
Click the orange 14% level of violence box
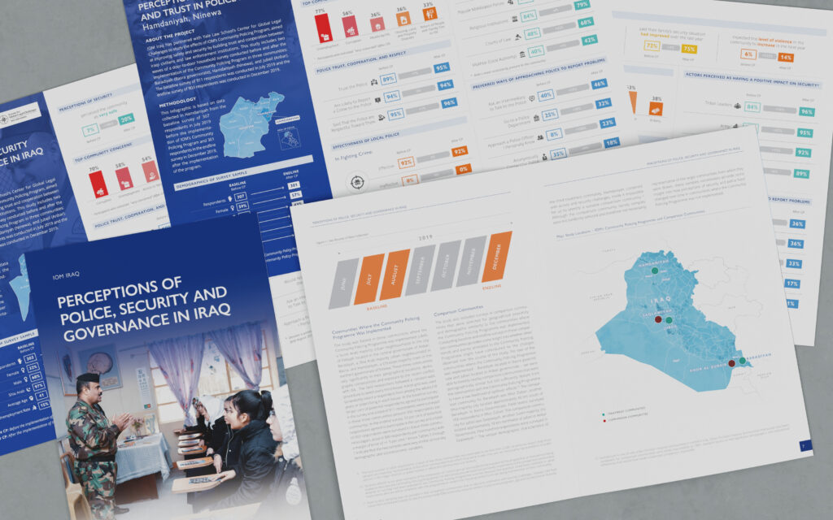click(784, 57)
